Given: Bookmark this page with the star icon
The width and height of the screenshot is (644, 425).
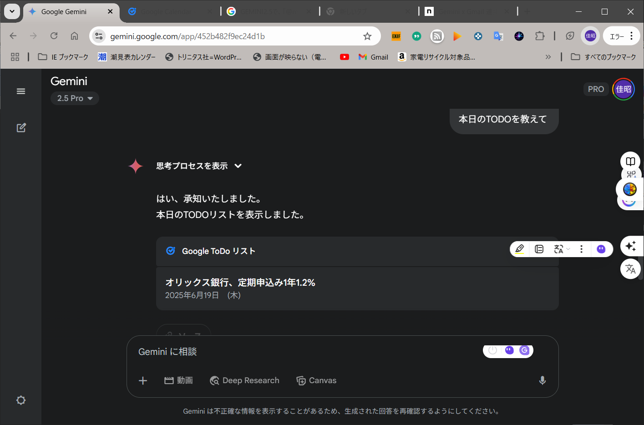Looking at the screenshot, I should click(367, 36).
